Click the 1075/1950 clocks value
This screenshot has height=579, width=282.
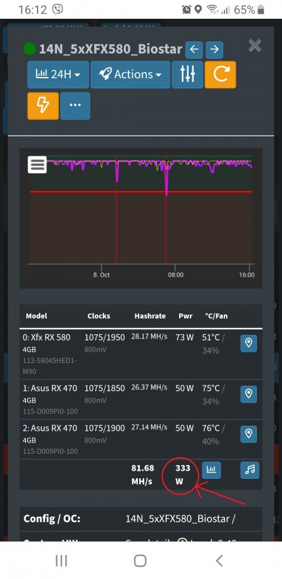tap(105, 337)
